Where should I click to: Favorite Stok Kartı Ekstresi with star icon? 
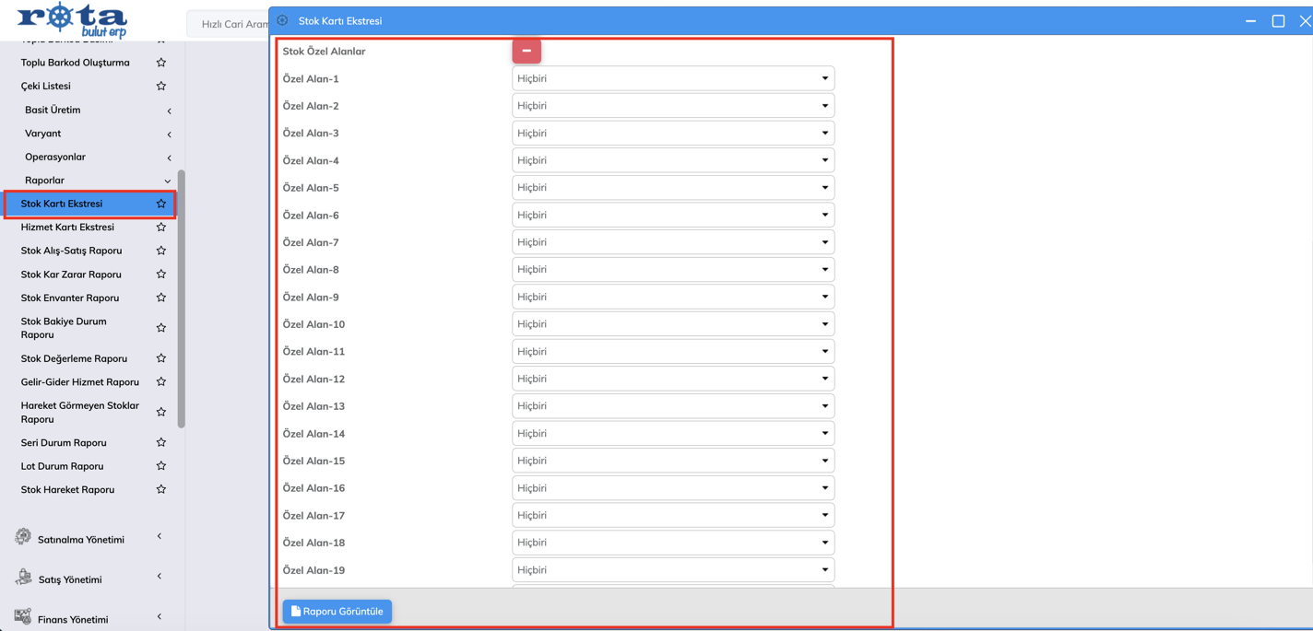point(161,204)
